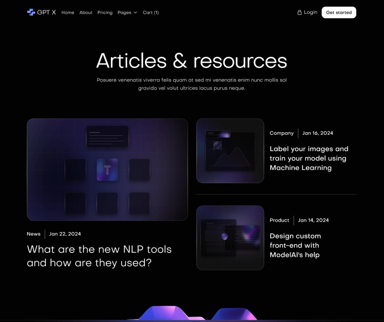Click the Jan 22, 2024 date
Image resolution: width=384 pixels, height=322 pixels.
[65, 234]
